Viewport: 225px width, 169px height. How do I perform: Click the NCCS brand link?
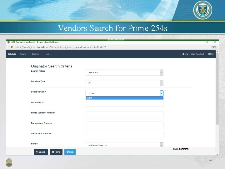(x=12, y=54)
